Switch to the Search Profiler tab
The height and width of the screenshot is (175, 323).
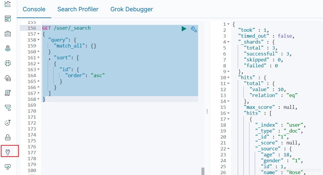point(78,9)
